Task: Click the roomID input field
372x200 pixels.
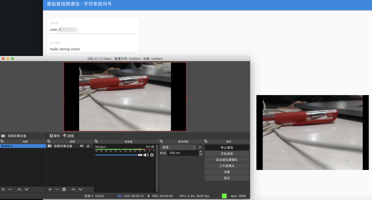Action: click(x=93, y=49)
